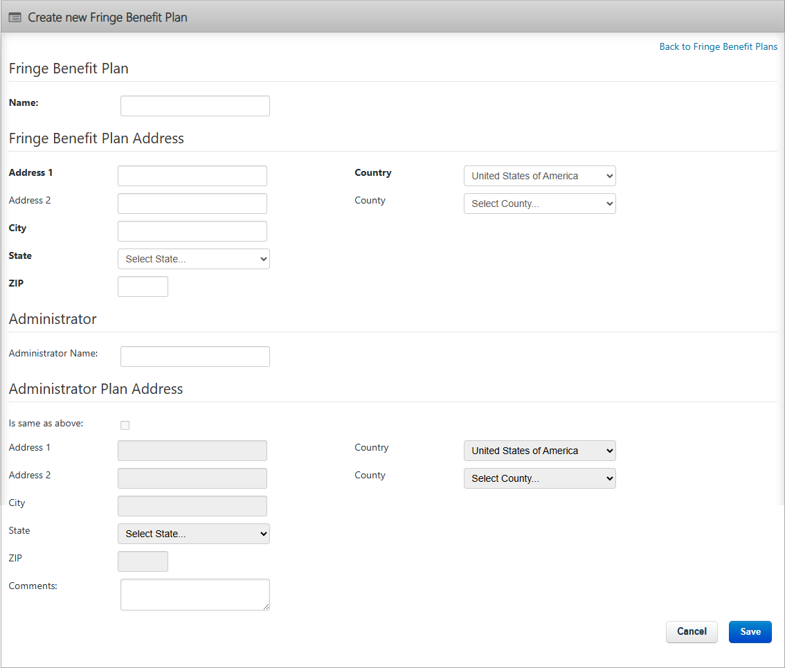Check the 'Is same as above' checkbox
Viewport: 785px width, 668px height.
coord(125,425)
